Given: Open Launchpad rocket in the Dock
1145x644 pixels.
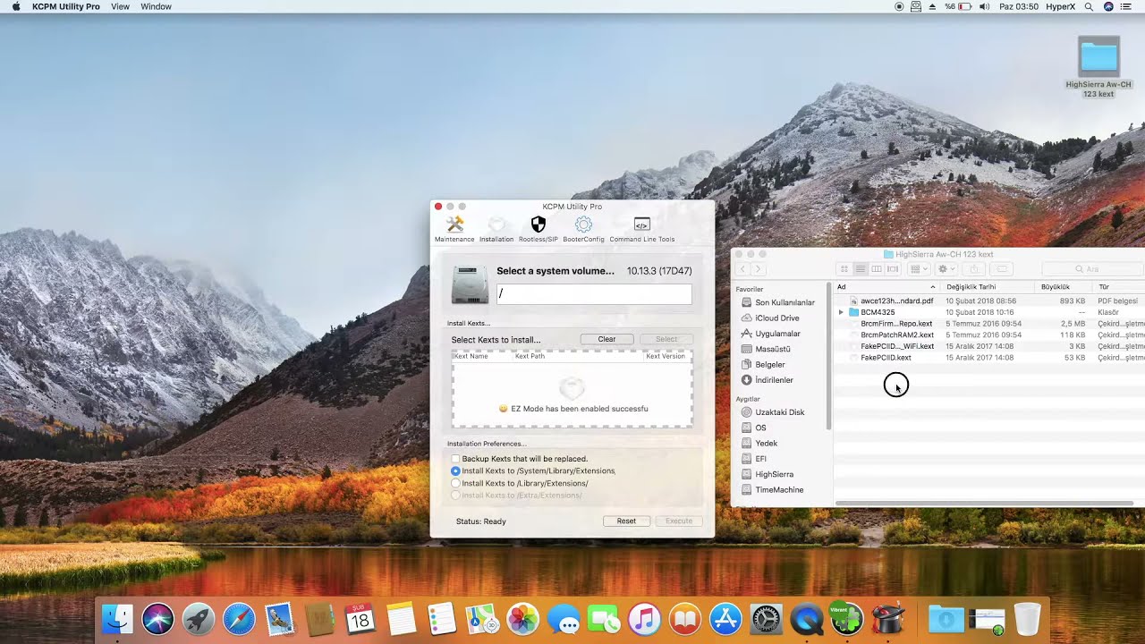Looking at the screenshot, I should coord(199,619).
